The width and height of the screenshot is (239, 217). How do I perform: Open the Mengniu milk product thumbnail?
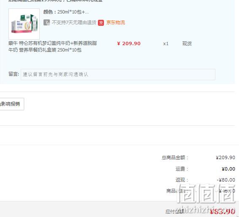pos(24,24)
